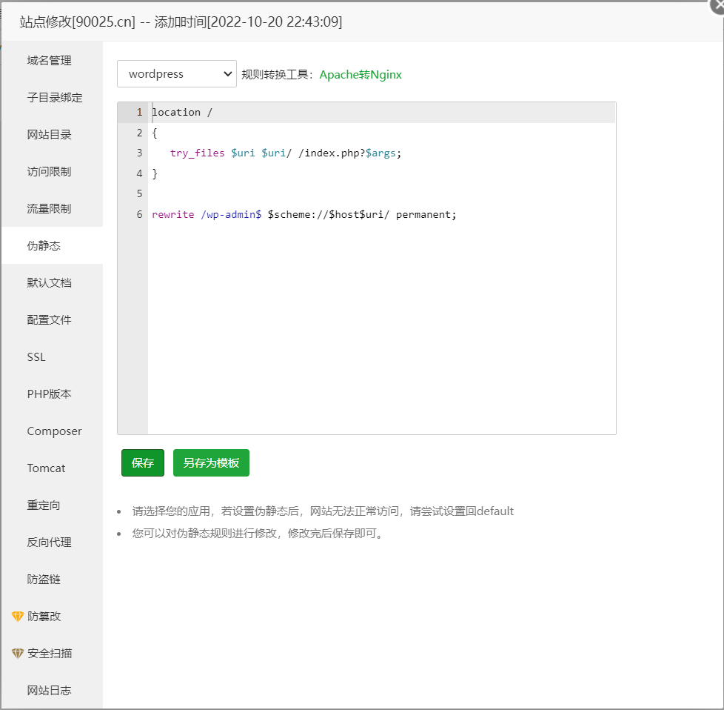724x710 pixels.
Task: Click the diamond icon next to 安全扫描
Action: (16, 653)
